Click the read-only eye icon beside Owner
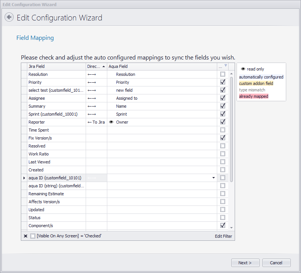This screenshot has height=273, width=301. (x=111, y=122)
